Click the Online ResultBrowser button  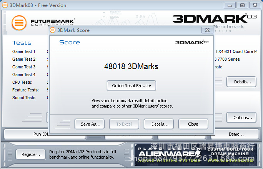[131, 86]
